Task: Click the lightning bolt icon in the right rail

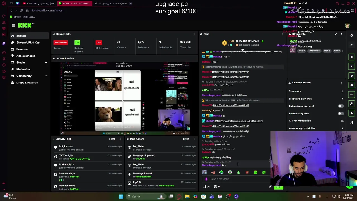Action: 351,66
